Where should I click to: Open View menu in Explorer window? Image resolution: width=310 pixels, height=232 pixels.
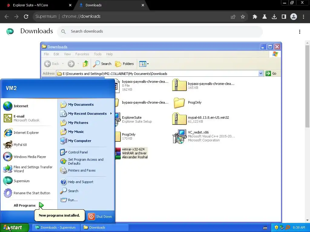click(x=67, y=54)
